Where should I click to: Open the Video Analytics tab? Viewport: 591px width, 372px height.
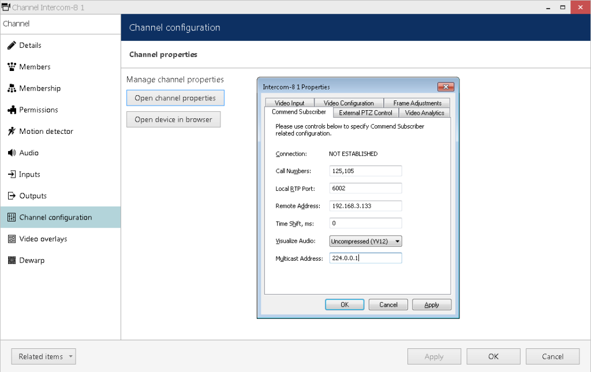pyautogui.click(x=424, y=112)
